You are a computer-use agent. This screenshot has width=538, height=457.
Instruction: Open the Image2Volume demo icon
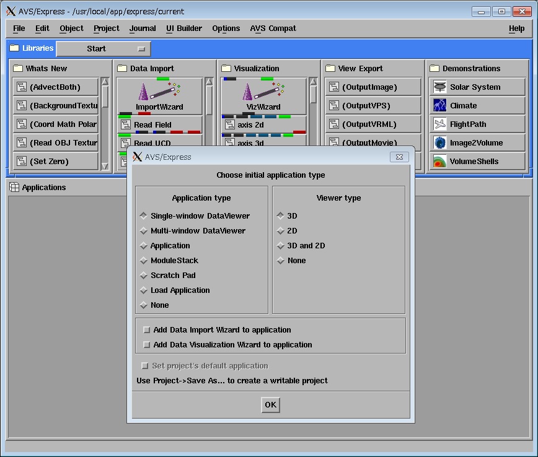tap(439, 143)
